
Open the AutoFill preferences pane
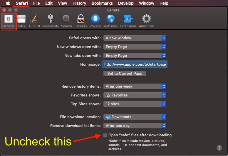point(34,21)
